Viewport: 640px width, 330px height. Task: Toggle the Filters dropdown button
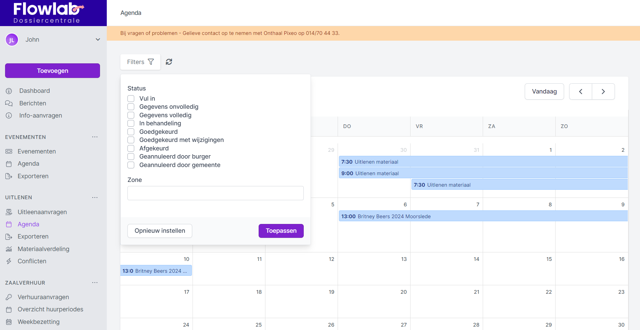click(140, 62)
